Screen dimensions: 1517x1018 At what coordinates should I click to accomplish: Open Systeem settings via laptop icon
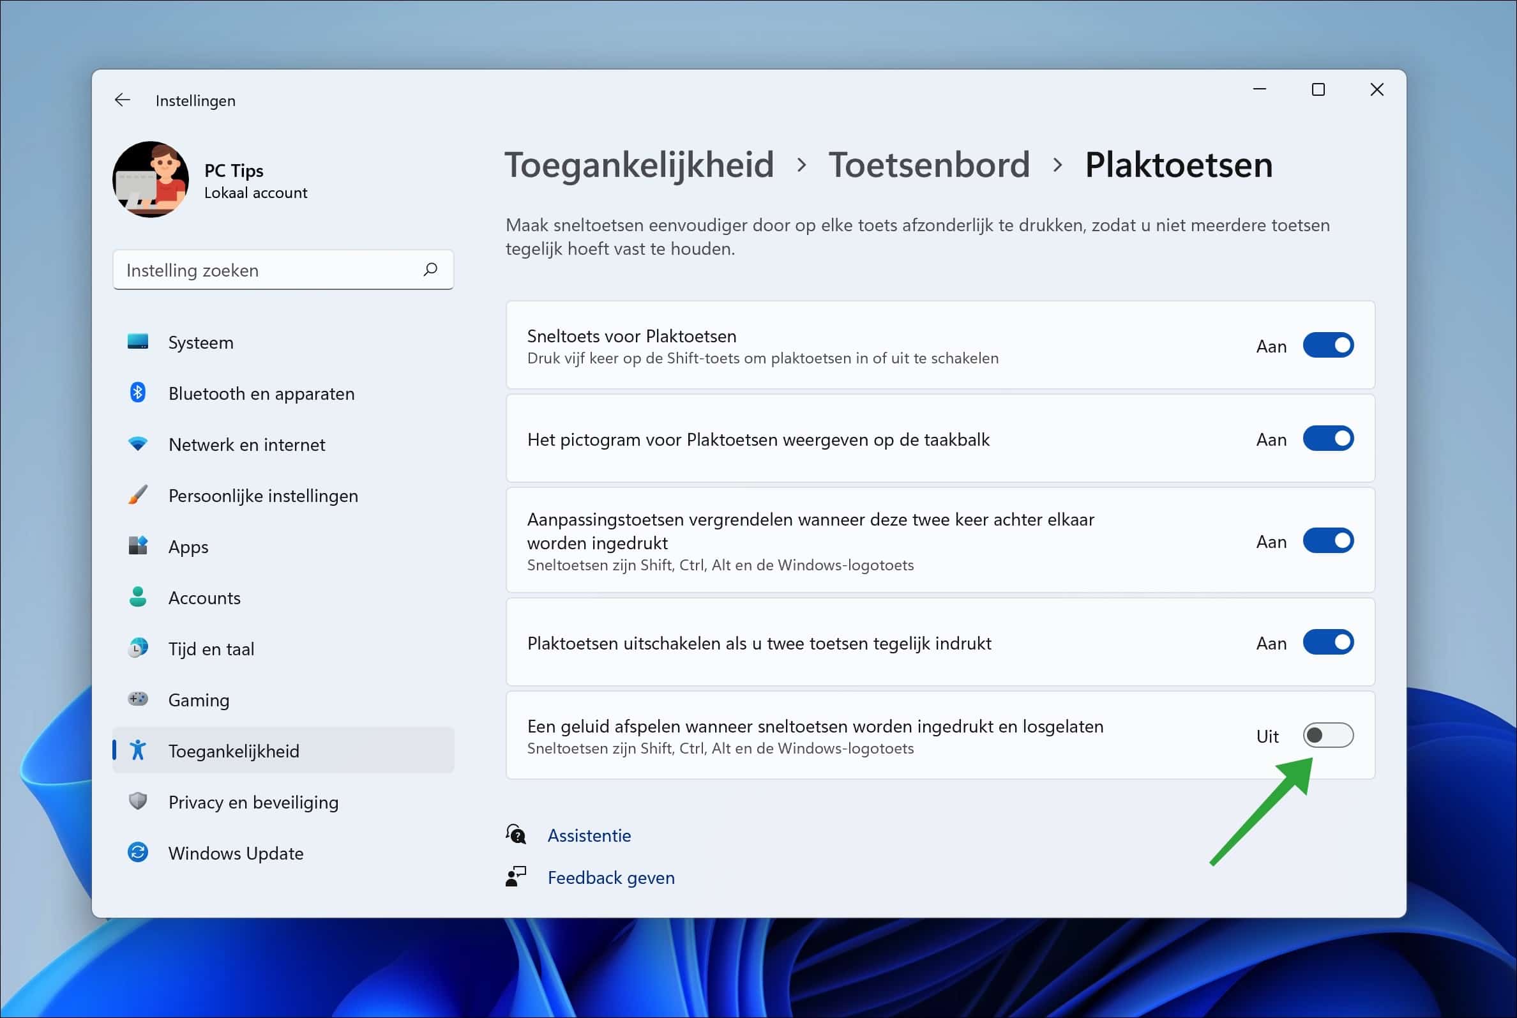[x=139, y=342]
